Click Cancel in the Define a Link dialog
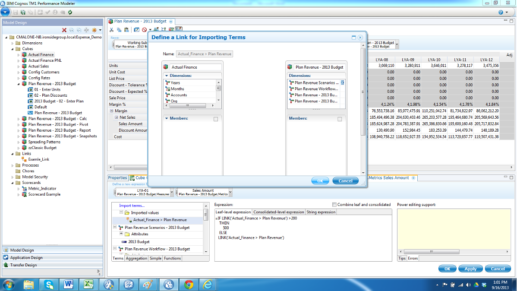 click(x=345, y=181)
